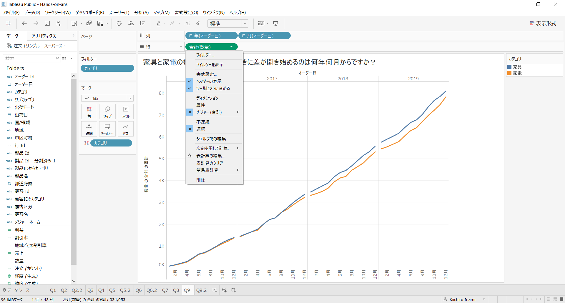Screen dimensions: 565x303
Task: Toggle ツールヒントに含める in the context menu
Action: (x=214, y=88)
